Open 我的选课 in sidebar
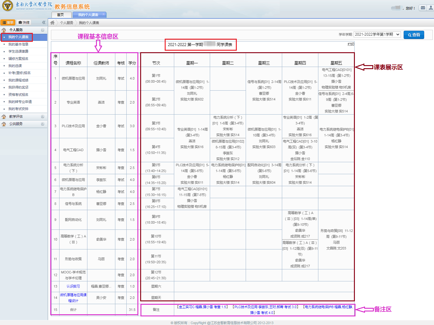The image size is (434, 325). pyautogui.click(x=15, y=66)
